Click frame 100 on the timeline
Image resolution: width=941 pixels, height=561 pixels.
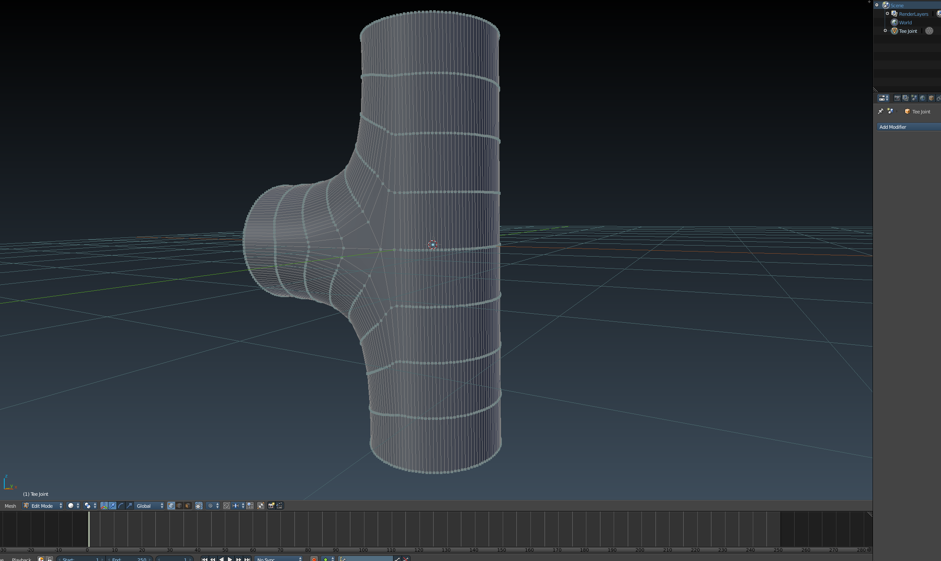click(x=364, y=529)
